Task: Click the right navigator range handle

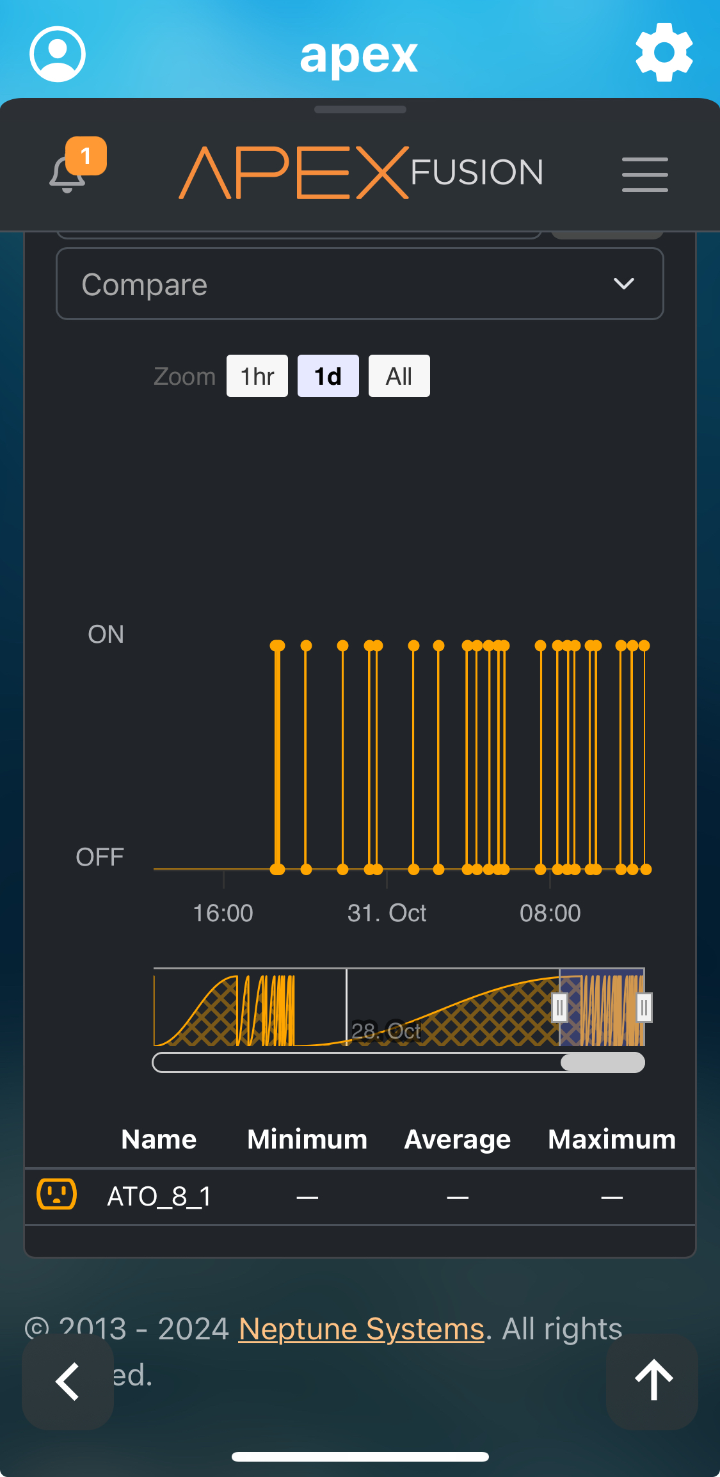Action: (644, 1008)
